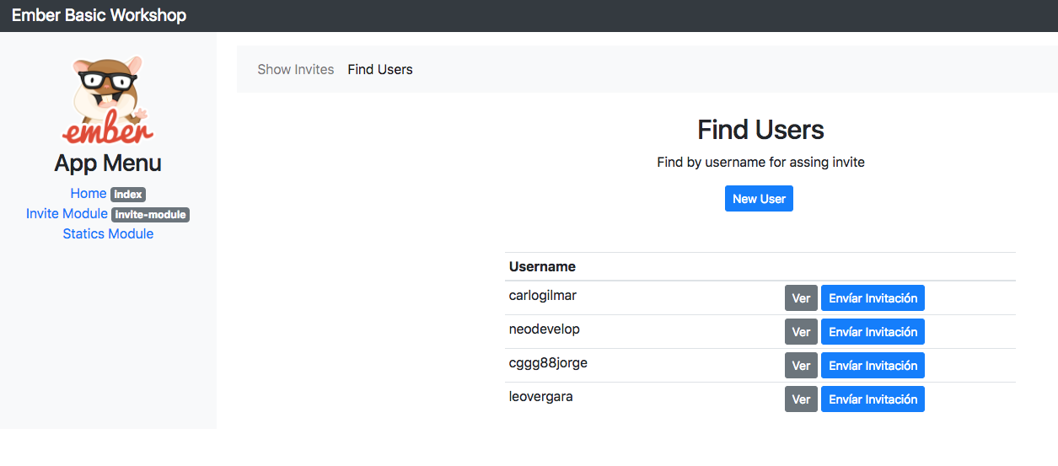Click the Ember mascot logo image

pos(108,100)
